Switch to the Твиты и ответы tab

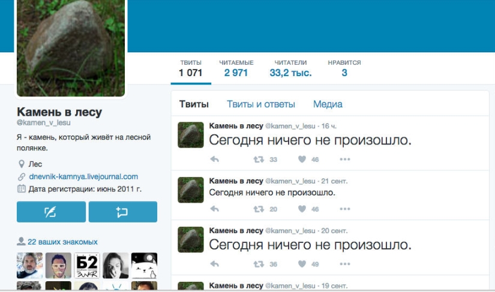point(260,104)
